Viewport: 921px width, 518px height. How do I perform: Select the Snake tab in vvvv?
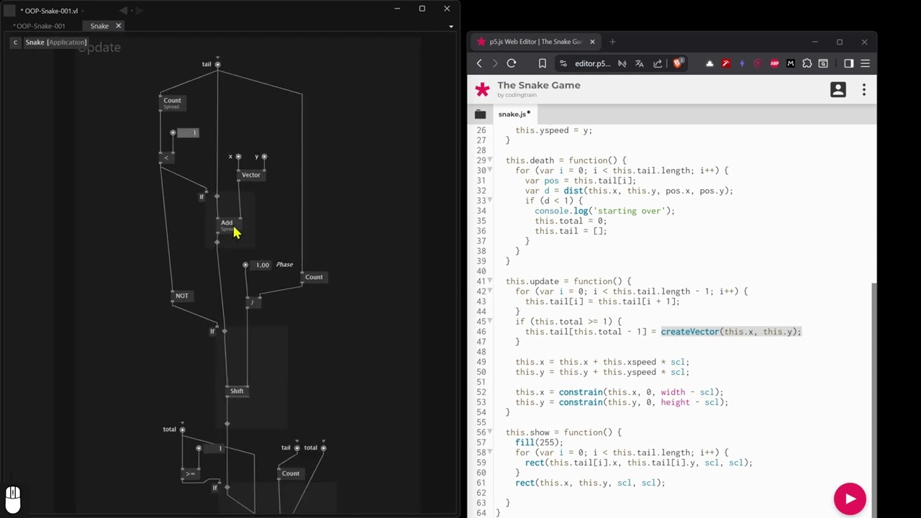99,26
